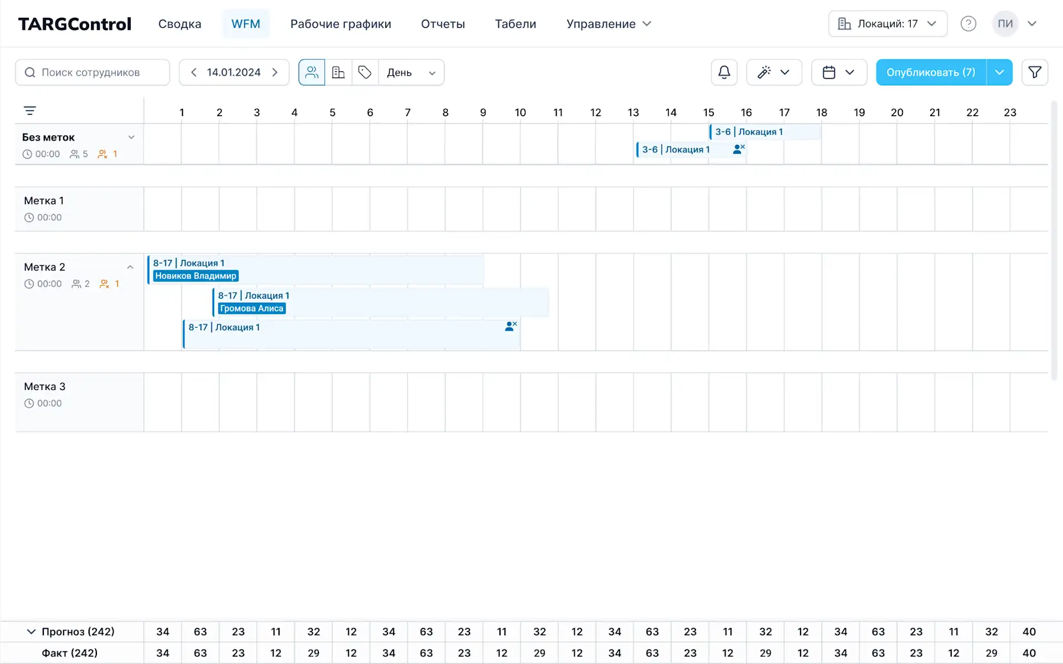Viewport: 1063px width, 664px height.
Task: Open the День period dropdown
Action: pyautogui.click(x=411, y=72)
